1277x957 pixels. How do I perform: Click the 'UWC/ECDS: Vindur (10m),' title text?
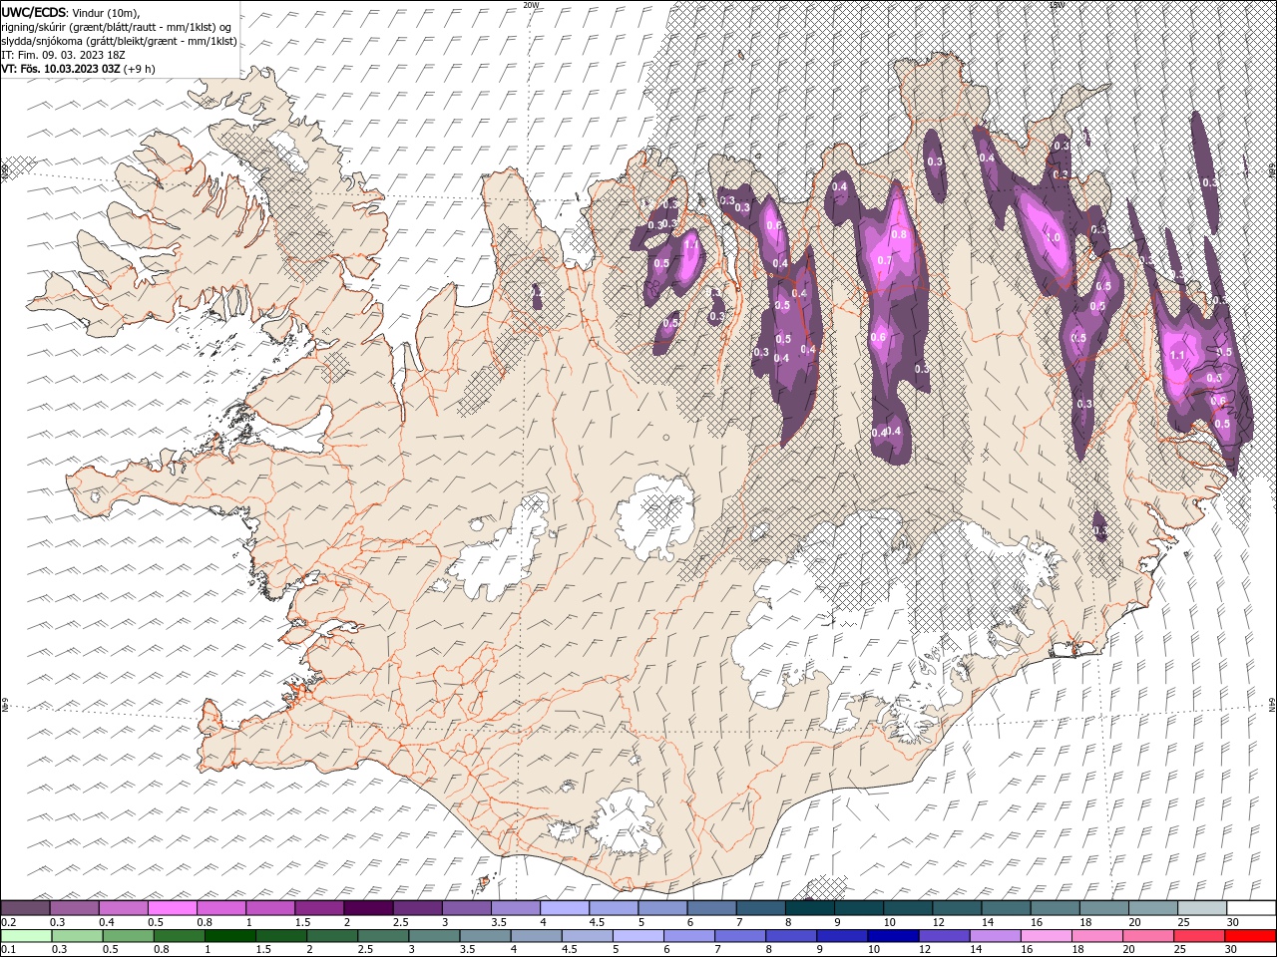(71, 12)
